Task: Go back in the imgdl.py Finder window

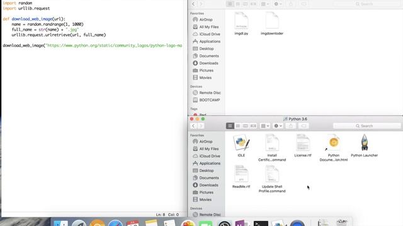Action: [193, 4]
